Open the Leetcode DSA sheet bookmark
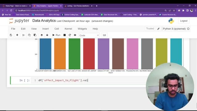197x111 pixels. point(90,14)
